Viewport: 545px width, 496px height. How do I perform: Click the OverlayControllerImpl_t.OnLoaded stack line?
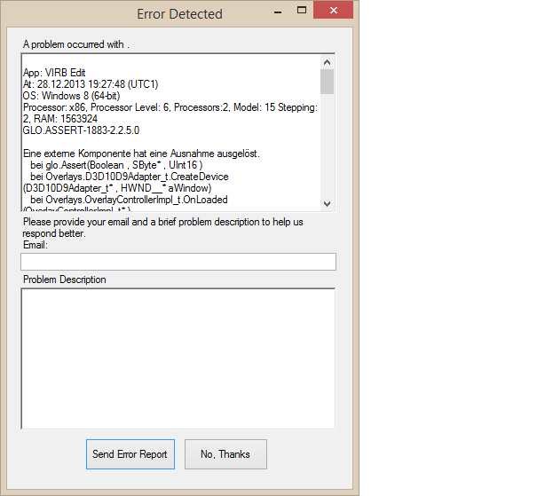coord(129,200)
